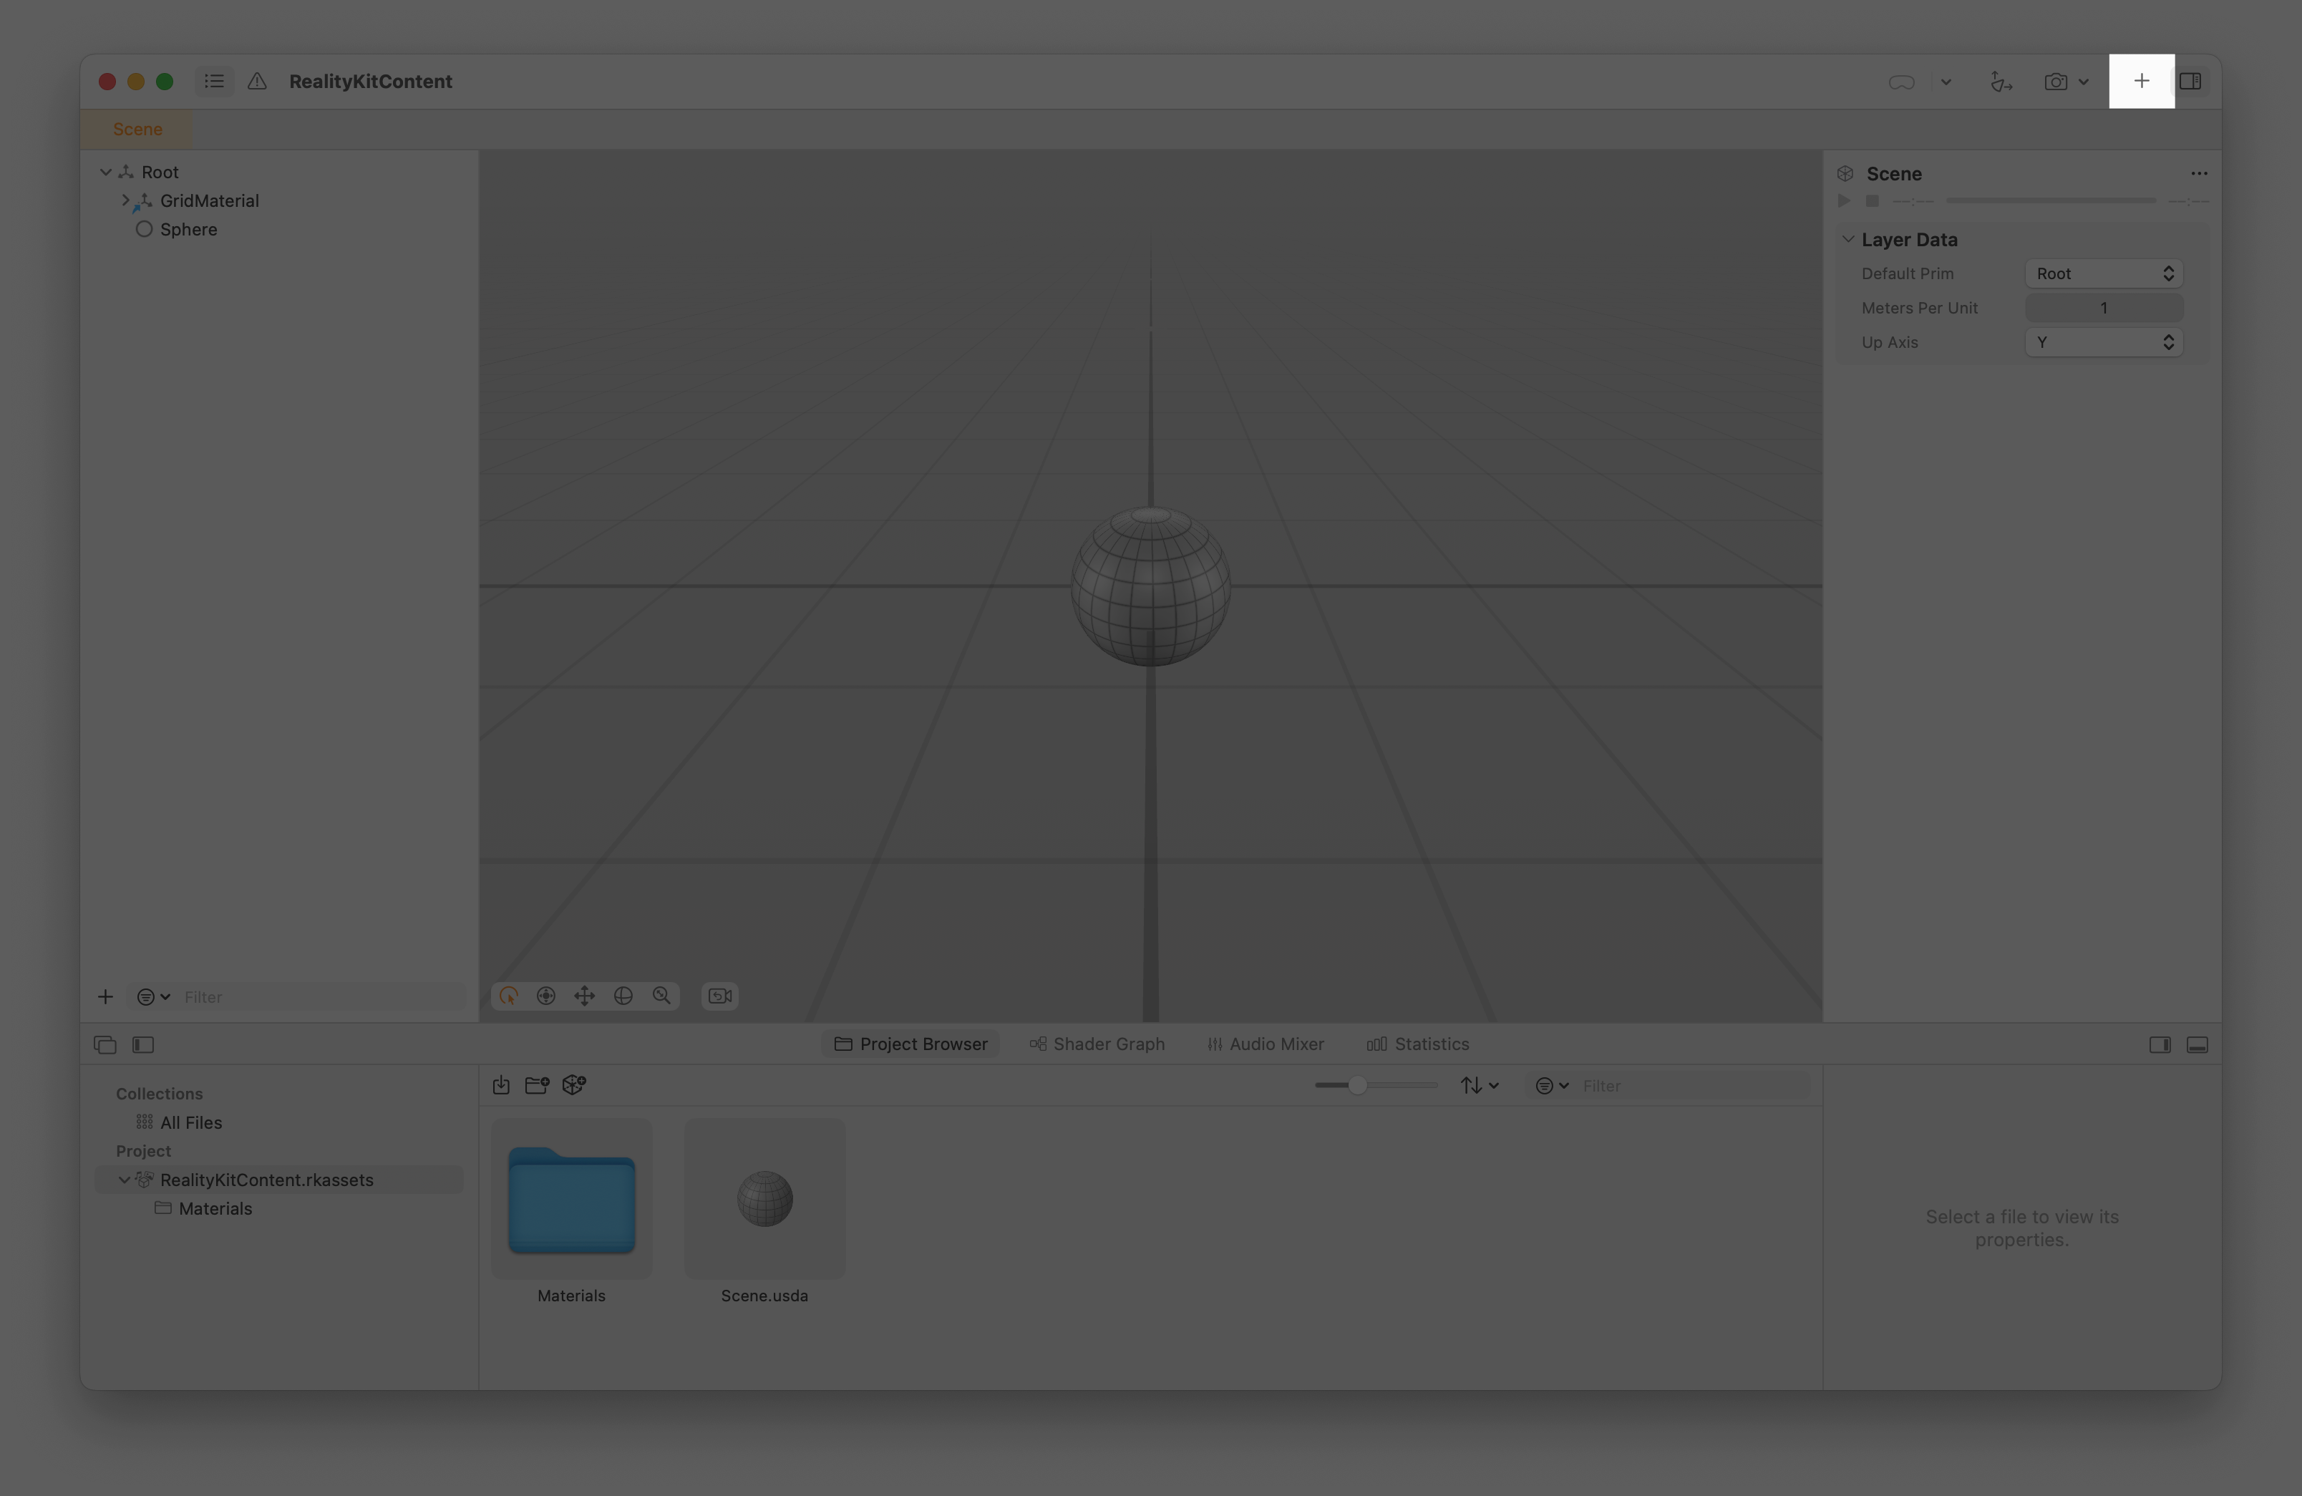Click the import files icon in Project Browser

501,1085
